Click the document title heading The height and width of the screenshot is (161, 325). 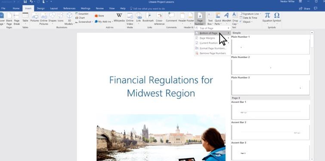(161, 86)
